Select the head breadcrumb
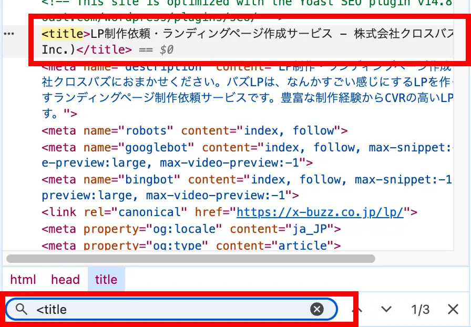 66,280
